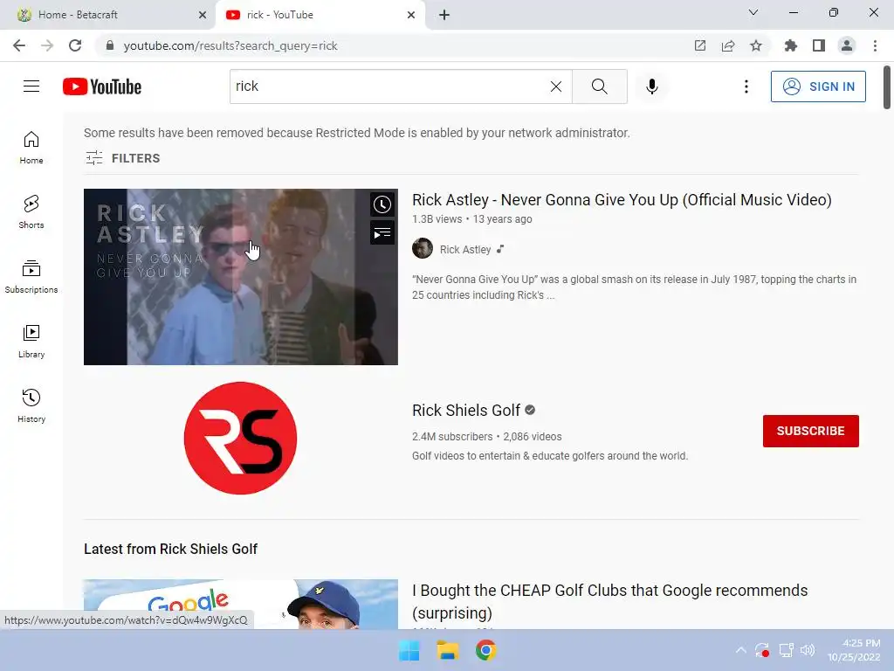Image resolution: width=894 pixels, height=671 pixels.
Task: Click the YouTube logo
Action: coord(102,86)
